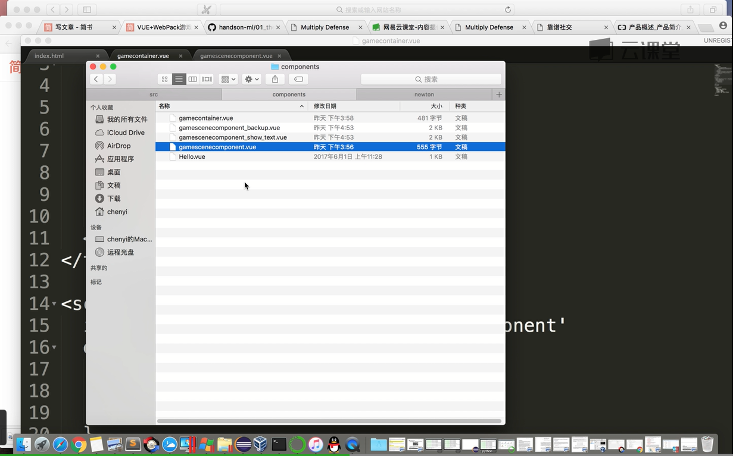Sort files by 修改日期 column header
This screenshot has width=733, height=456.
(x=354, y=106)
